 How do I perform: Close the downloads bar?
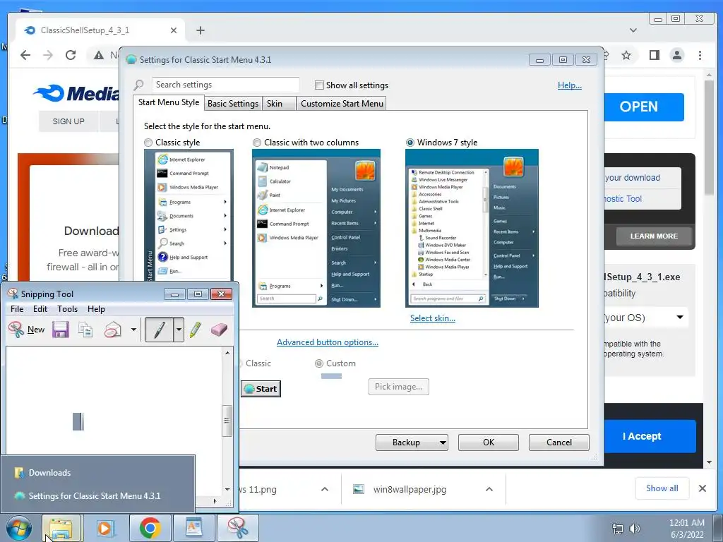coord(703,488)
